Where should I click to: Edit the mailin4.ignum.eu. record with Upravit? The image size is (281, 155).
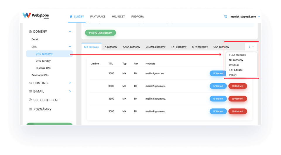[218, 111]
